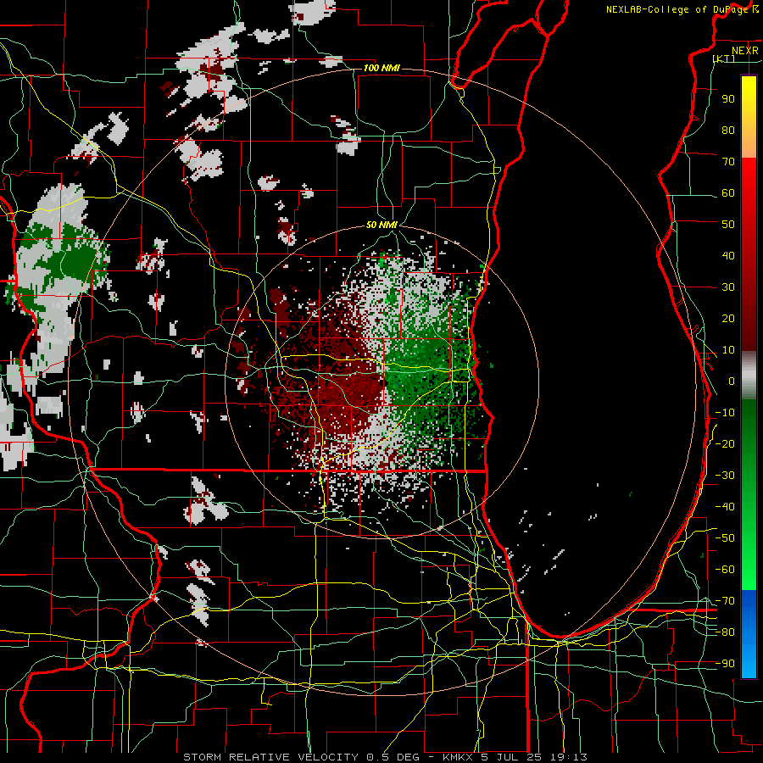Click the 20 value on velocity scale

(728, 318)
